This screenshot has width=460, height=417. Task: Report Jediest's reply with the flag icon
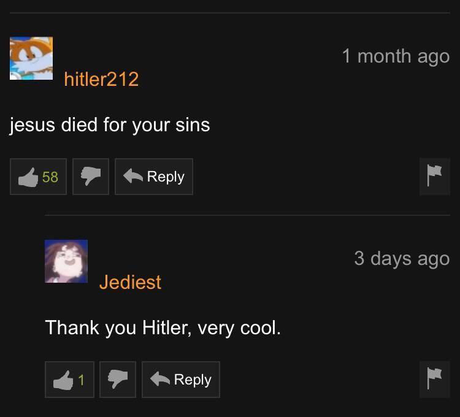point(434,380)
